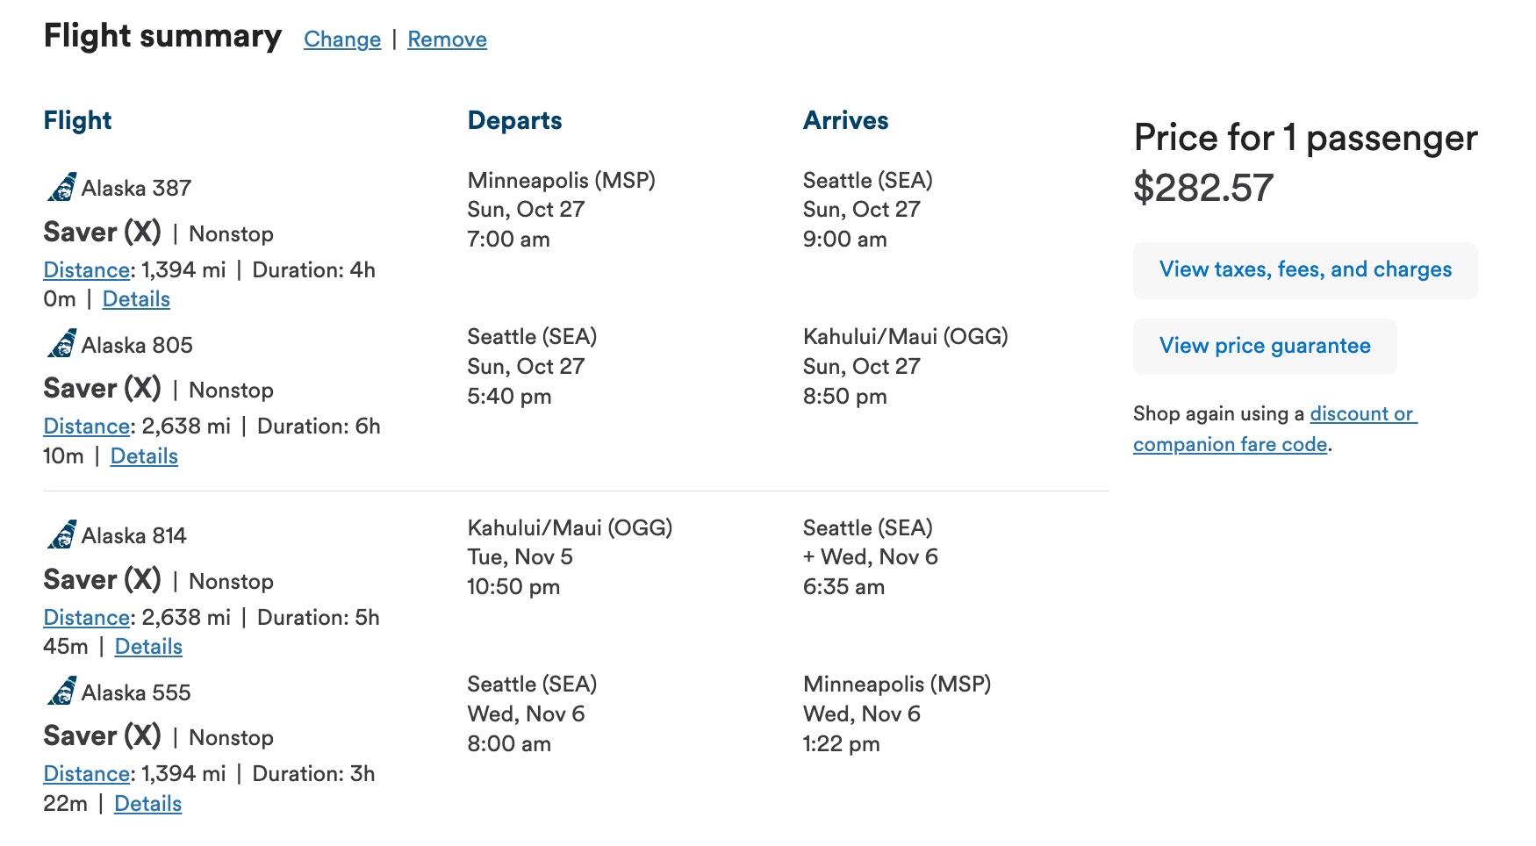Click the Change flight link
This screenshot has width=1536, height=846.
click(342, 39)
